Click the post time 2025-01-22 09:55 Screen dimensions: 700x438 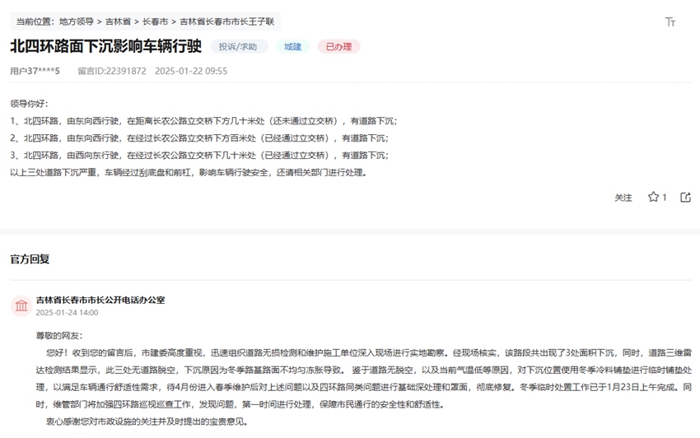[x=191, y=71]
